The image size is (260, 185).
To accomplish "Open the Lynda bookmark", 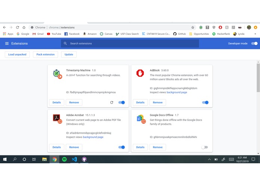I will tap(239, 34).
